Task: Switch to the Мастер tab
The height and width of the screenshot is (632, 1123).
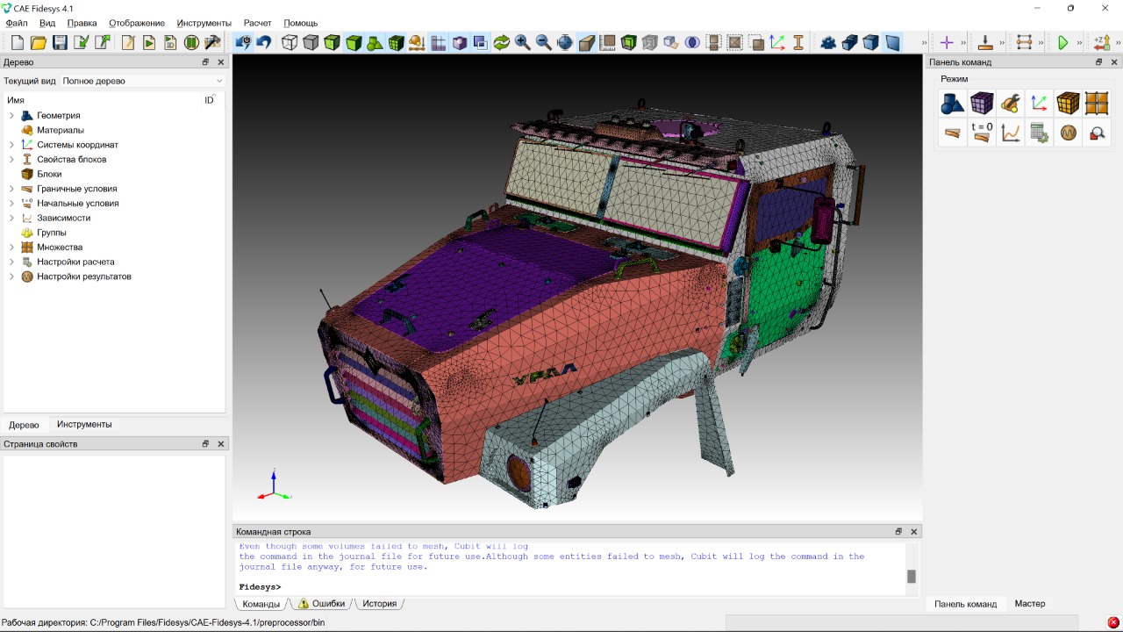Action: click(1029, 604)
